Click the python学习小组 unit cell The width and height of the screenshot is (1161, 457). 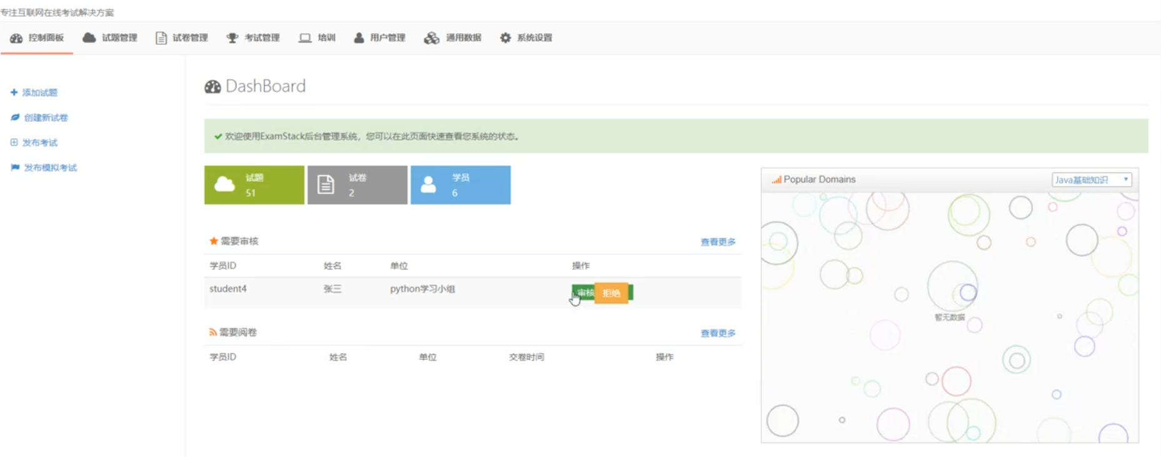[423, 289]
